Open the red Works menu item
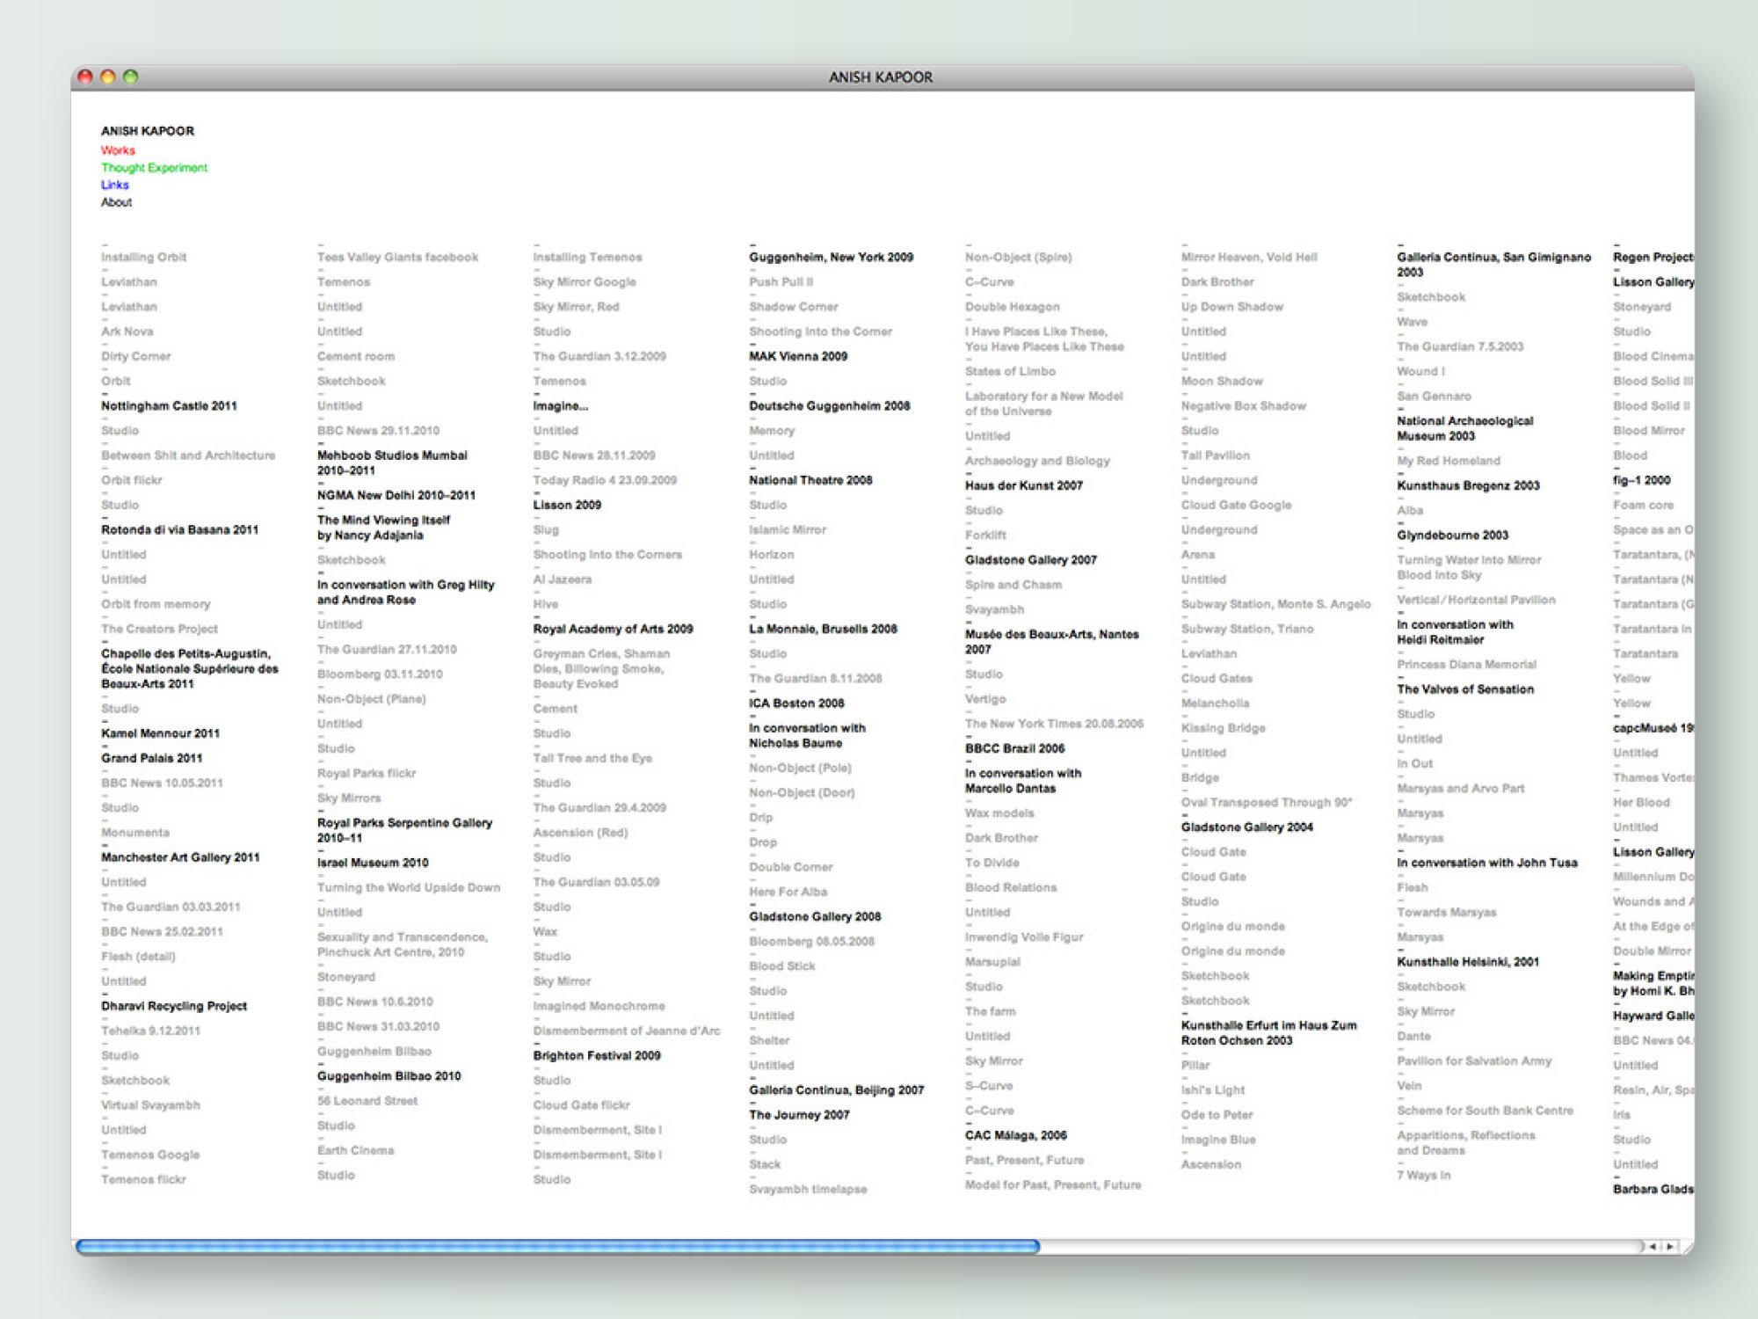Screen dimensions: 1758x1319 coord(118,150)
